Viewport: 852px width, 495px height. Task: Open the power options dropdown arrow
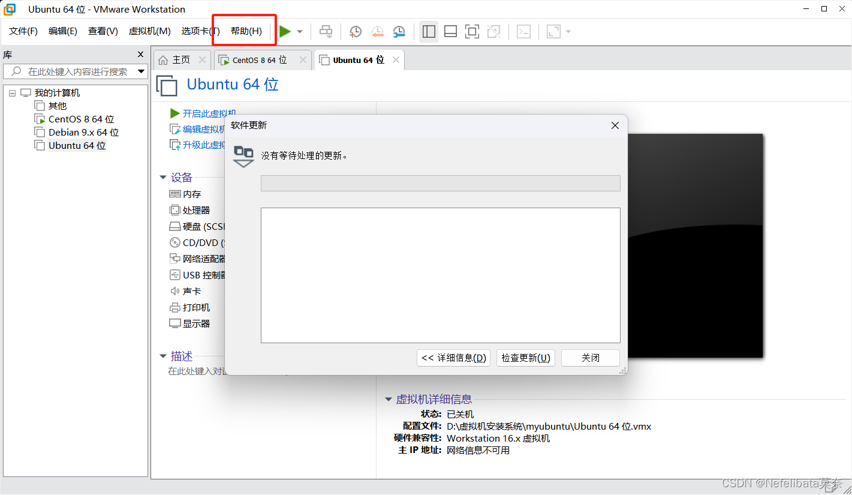click(x=300, y=32)
